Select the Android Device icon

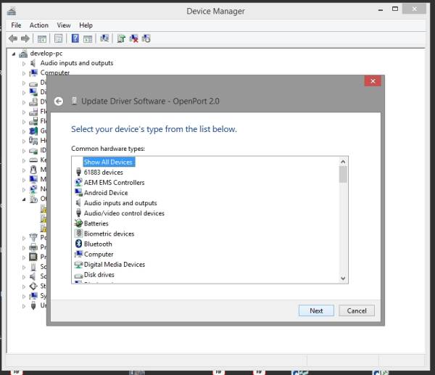78,192
